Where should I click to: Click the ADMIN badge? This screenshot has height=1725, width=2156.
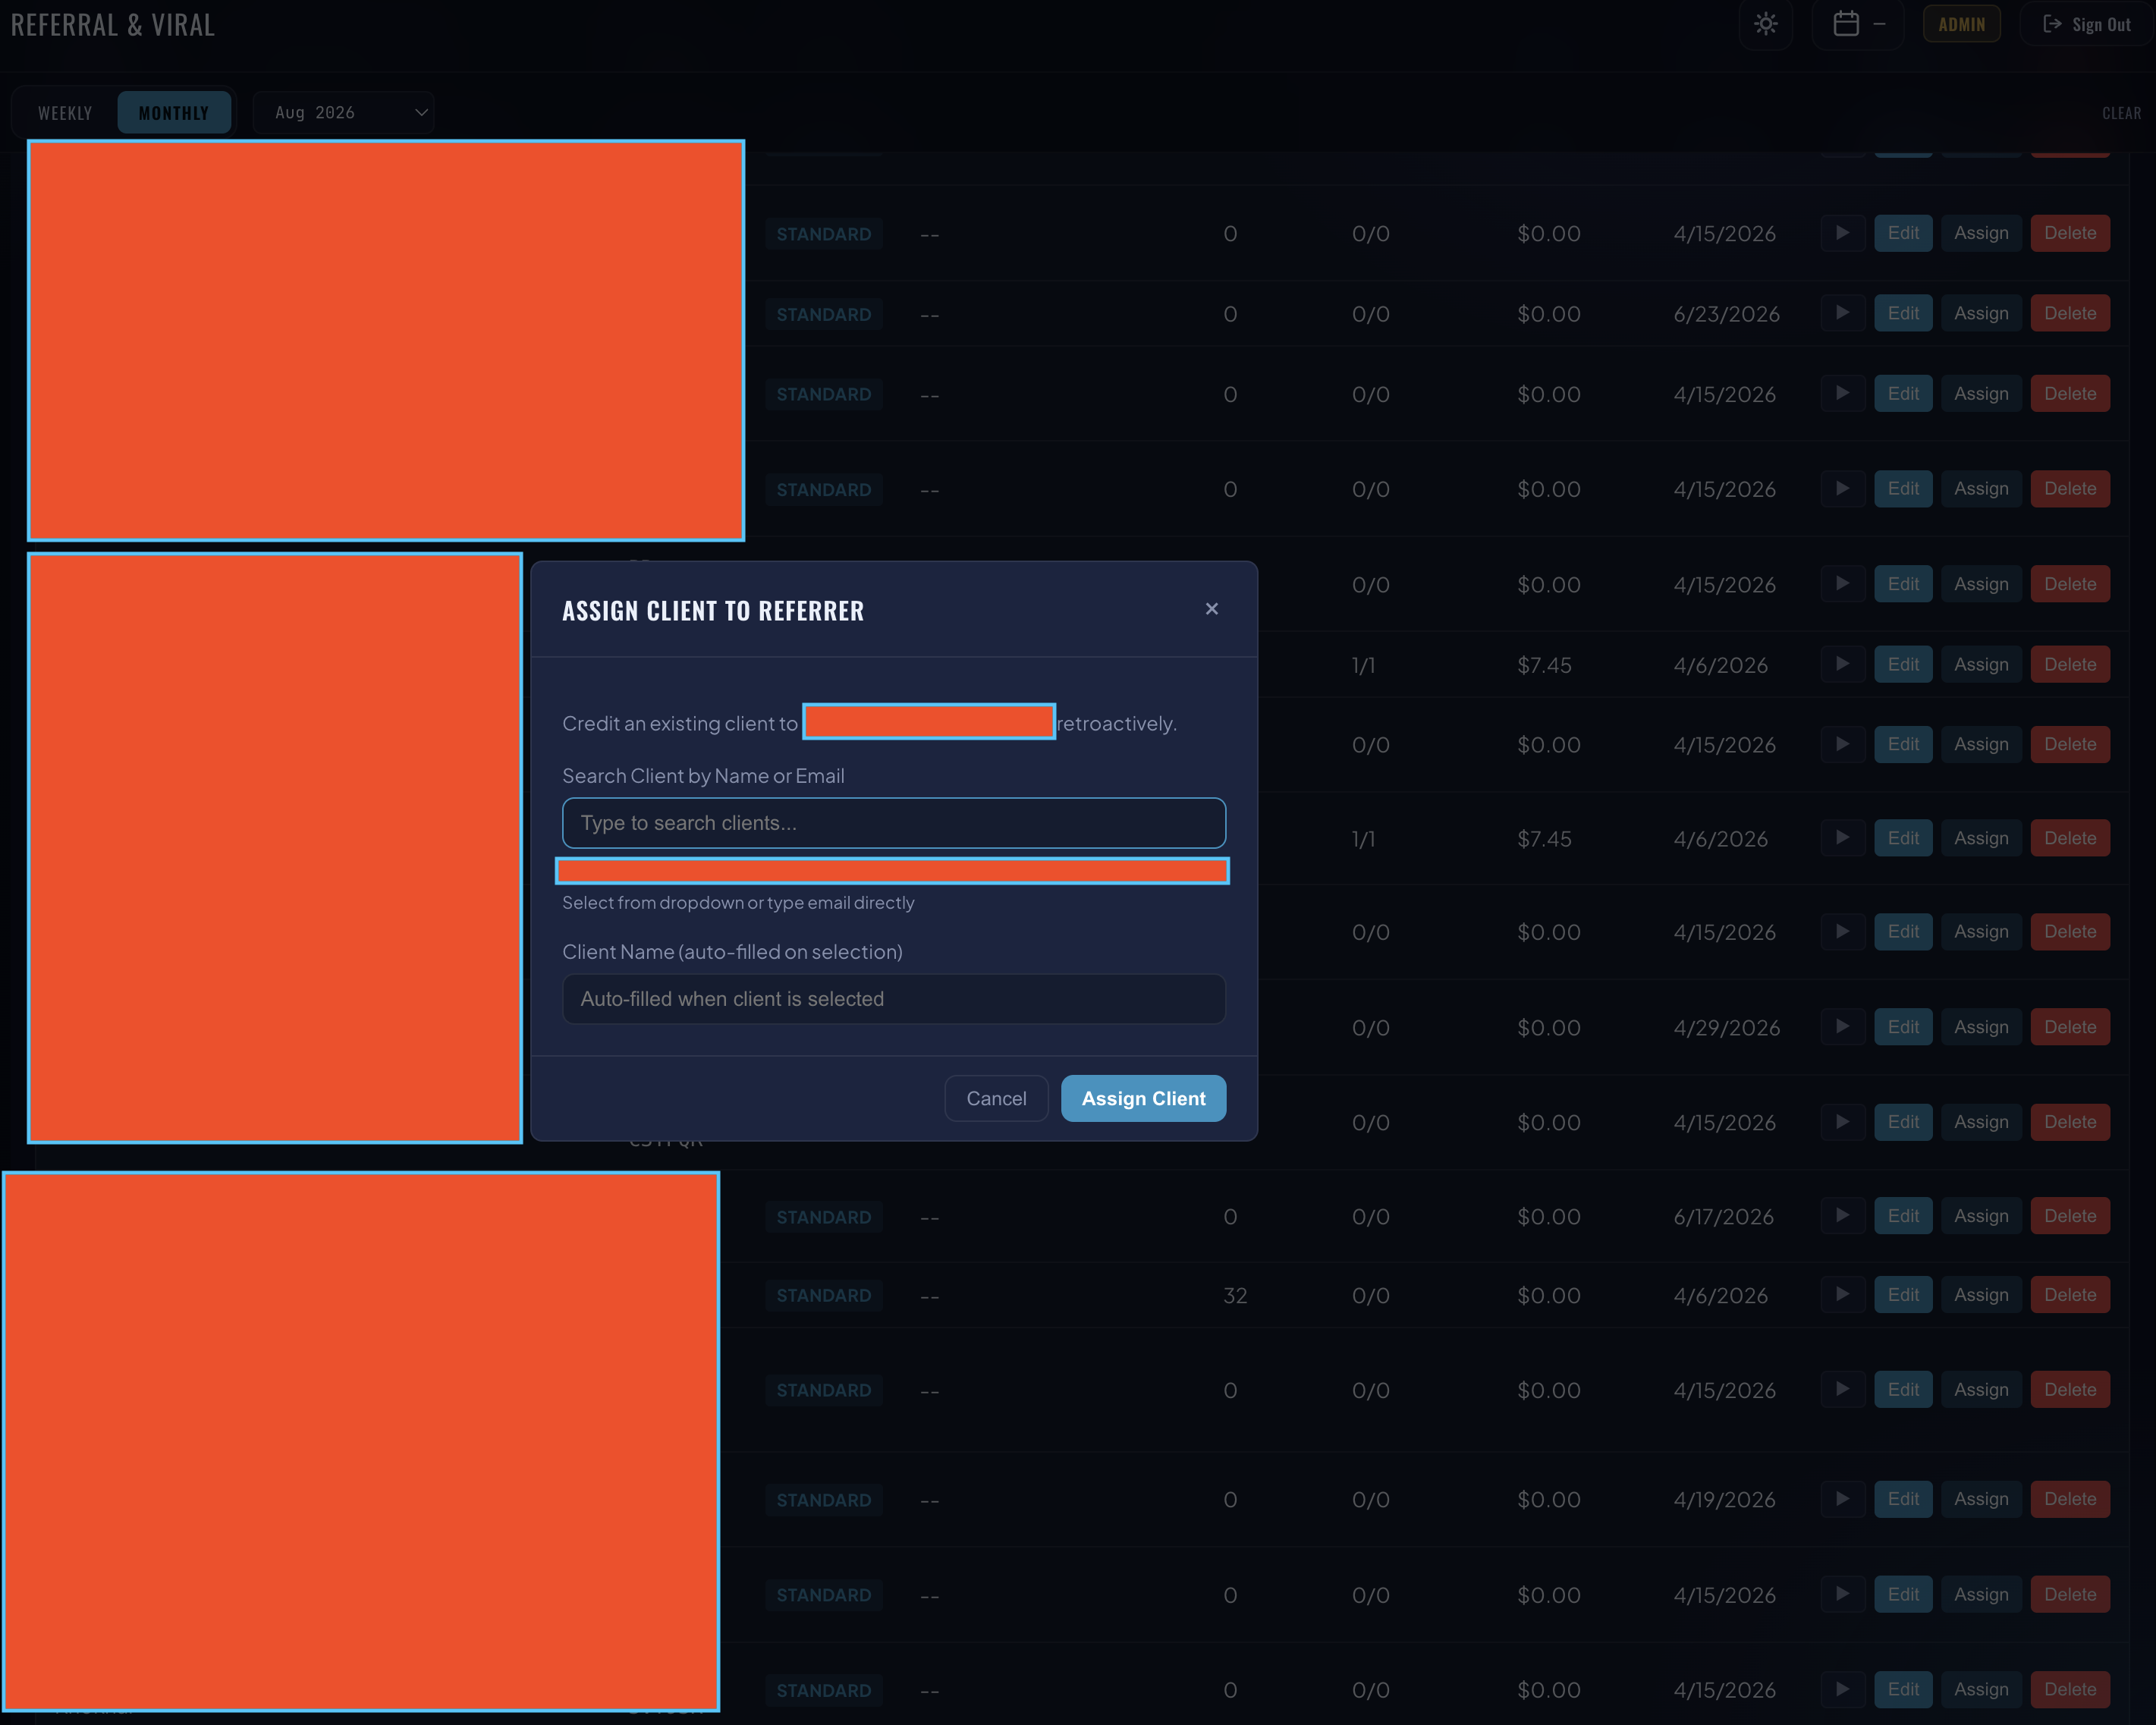click(x=1961, y=24)
